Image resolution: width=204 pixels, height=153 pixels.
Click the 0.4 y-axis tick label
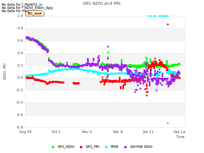pyautogui.click(x=20, y=53)
